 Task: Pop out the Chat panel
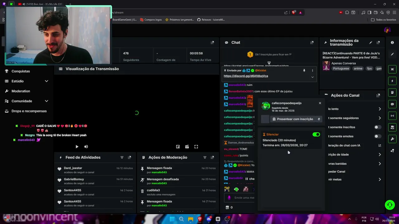click(312, 43)
